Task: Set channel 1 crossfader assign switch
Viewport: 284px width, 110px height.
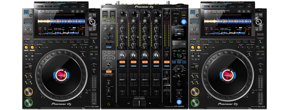Action: coord(122,93)
